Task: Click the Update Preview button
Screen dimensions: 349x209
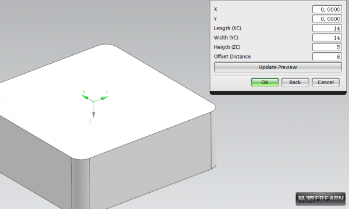Action: pos(278,67)
